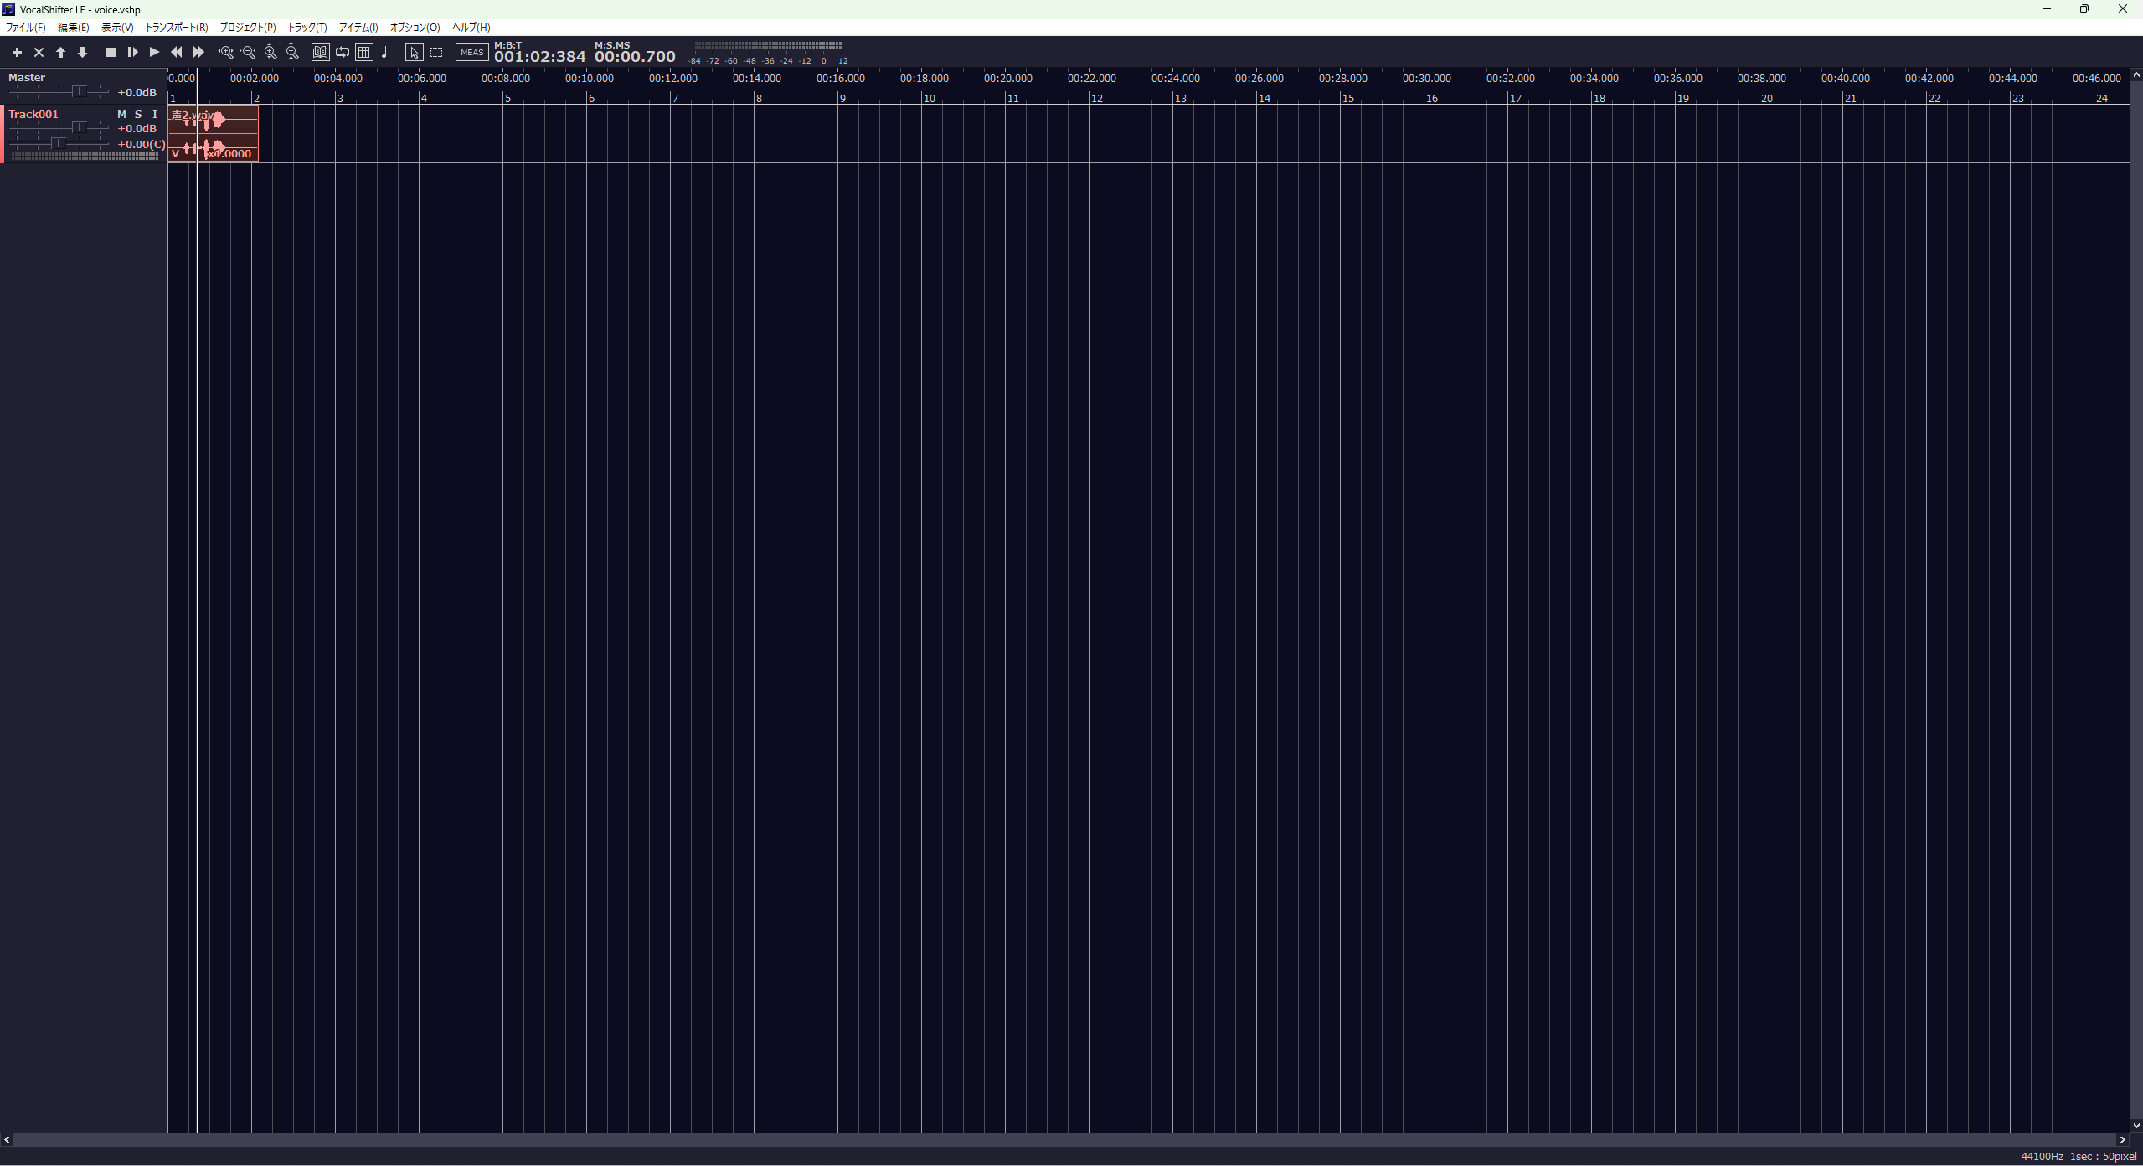This screenshot has height=1166, width=2143.
Task: Move track up with arrow icon
Action: tap(60, 53)
